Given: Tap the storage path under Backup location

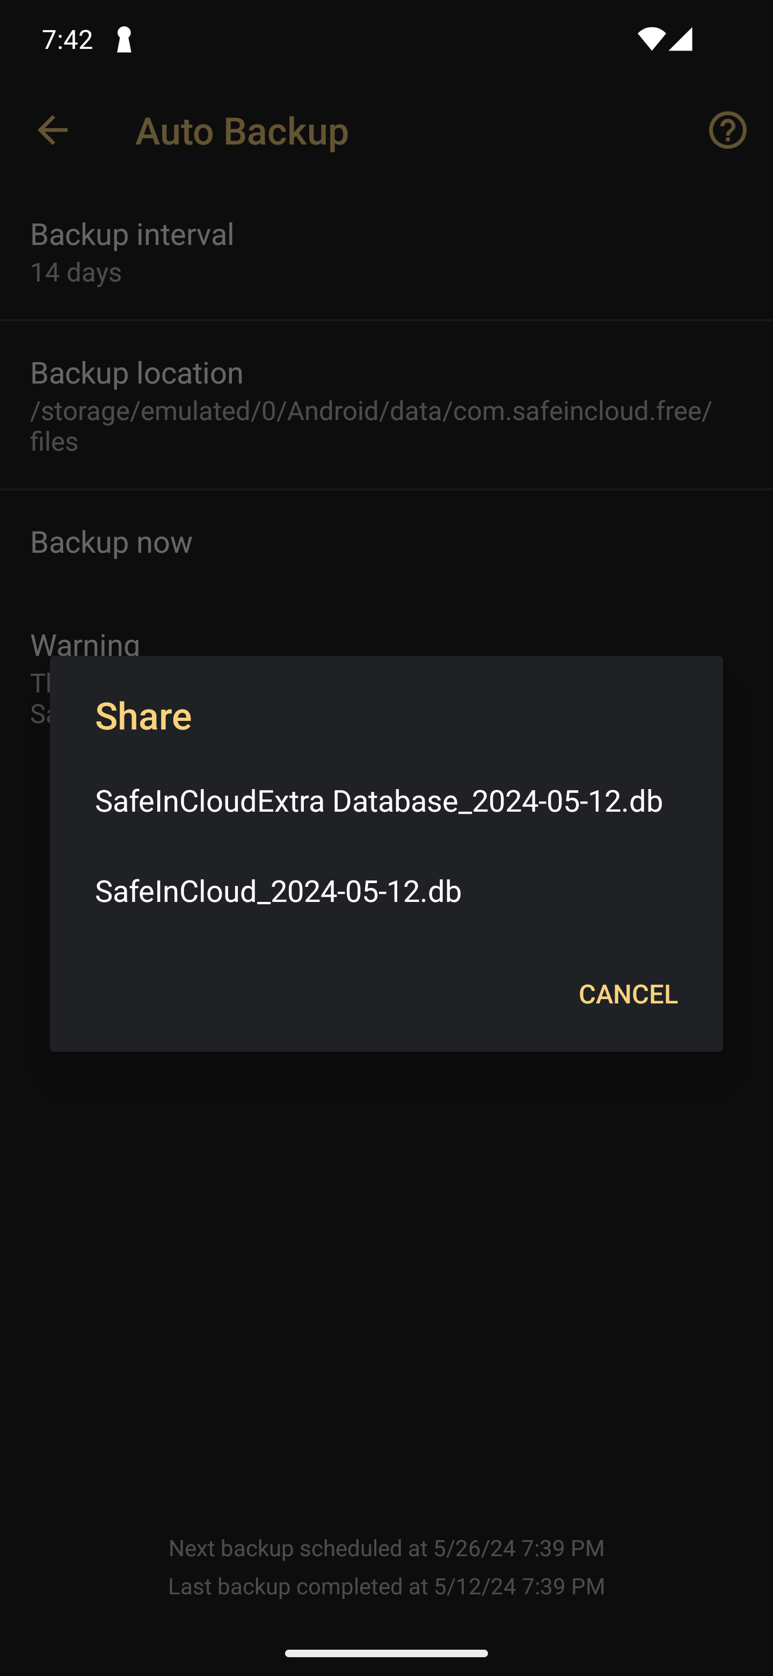Looking at the screenshot, I should tap(371, 425).
